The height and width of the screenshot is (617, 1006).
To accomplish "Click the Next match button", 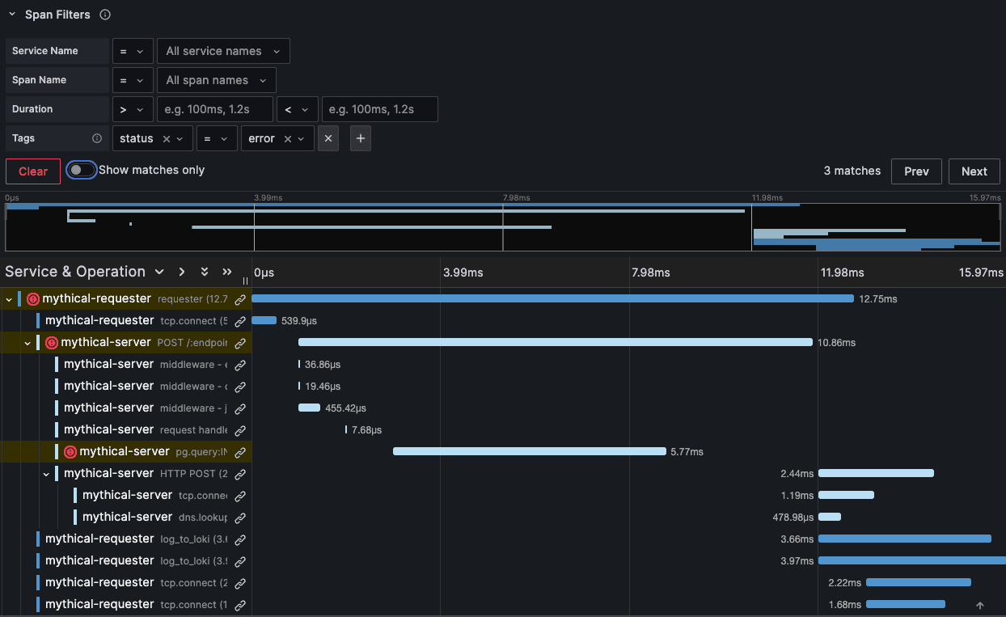I will pyautogui.click(x=974, y=171).
